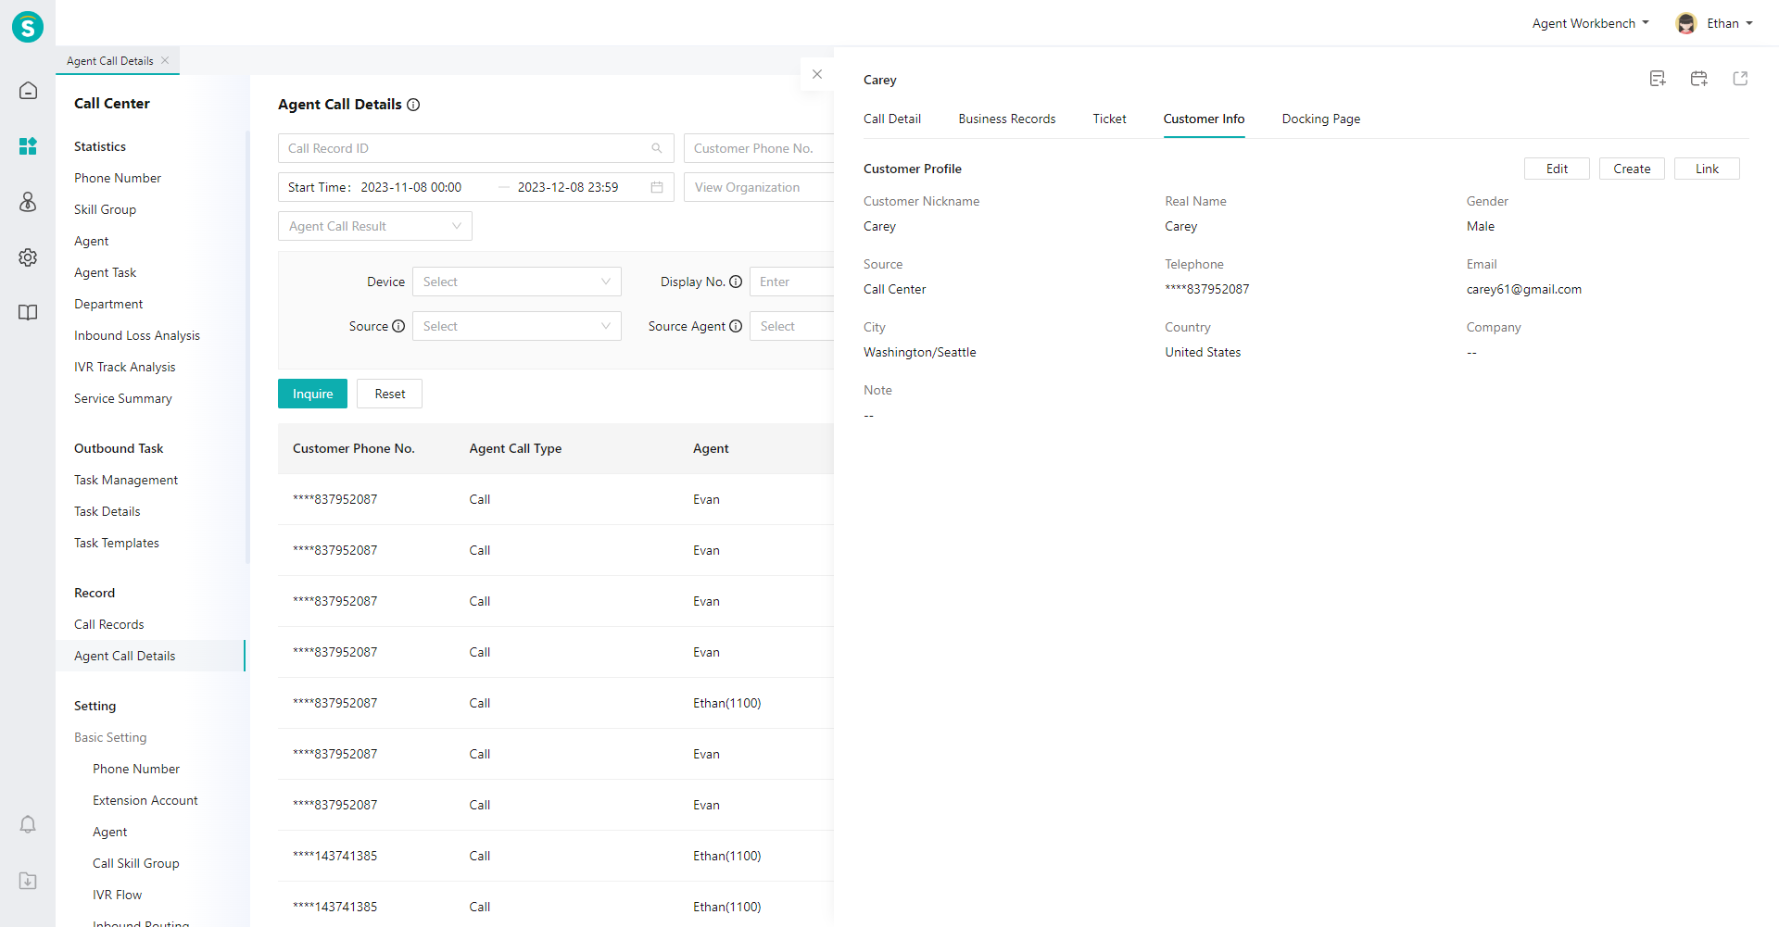Open the View Organization selector
The height and width of the screenshot is (927, 1779).
click(x=759, y=187)
